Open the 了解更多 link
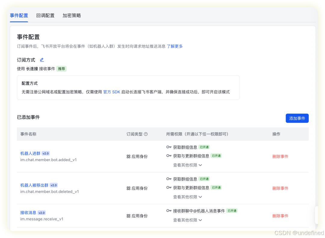Image resolution: width=325 pixels, height=238 pixels. pyautogui.click(x=175, y=46)
